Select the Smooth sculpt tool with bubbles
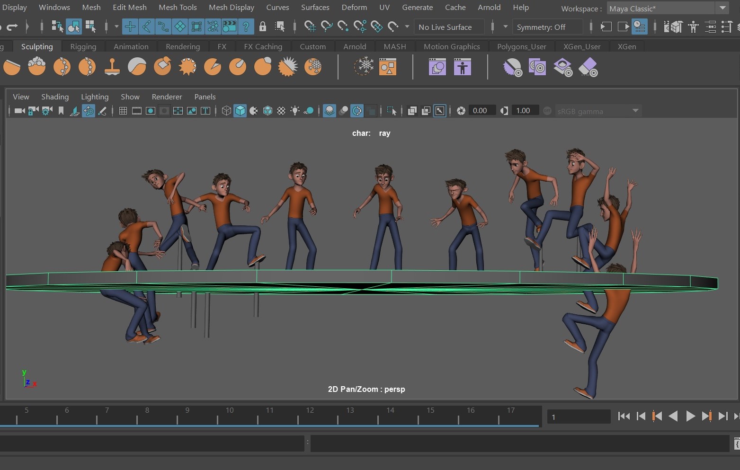740x470 pixels. coord(37,67)
